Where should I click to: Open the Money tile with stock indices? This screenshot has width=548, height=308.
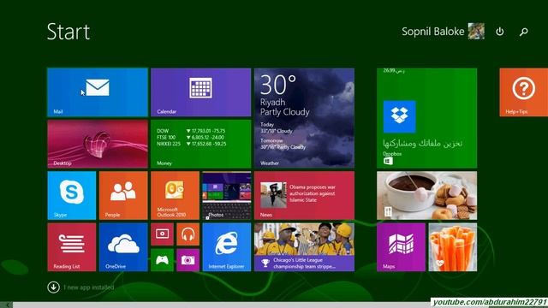click(x=200, y=144)
